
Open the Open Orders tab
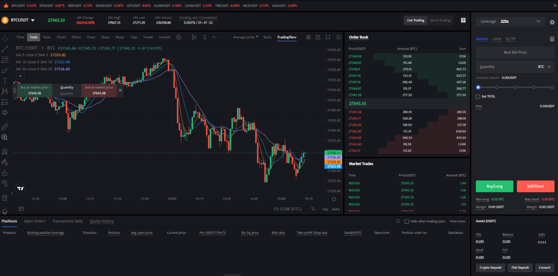[x=35, y=221]
